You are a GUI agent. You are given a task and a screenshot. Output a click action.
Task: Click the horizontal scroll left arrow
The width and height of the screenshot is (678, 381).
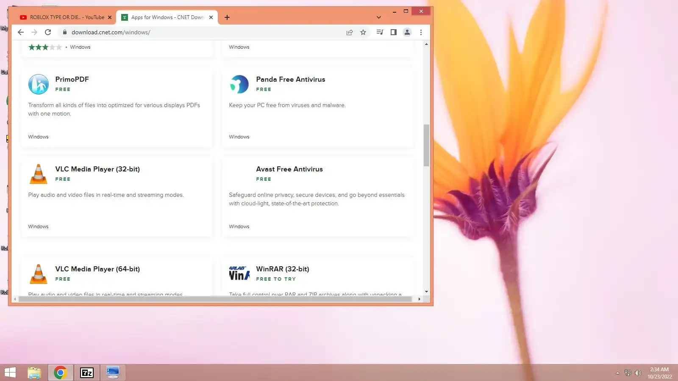point(15,299)
